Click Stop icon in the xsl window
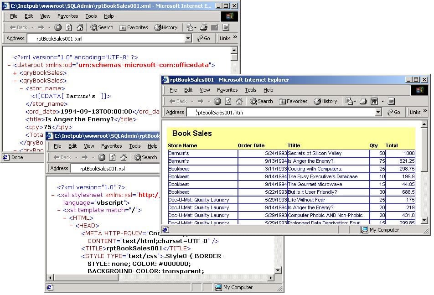This screenshot has height=295, width=434. click(x=102, y=157)
